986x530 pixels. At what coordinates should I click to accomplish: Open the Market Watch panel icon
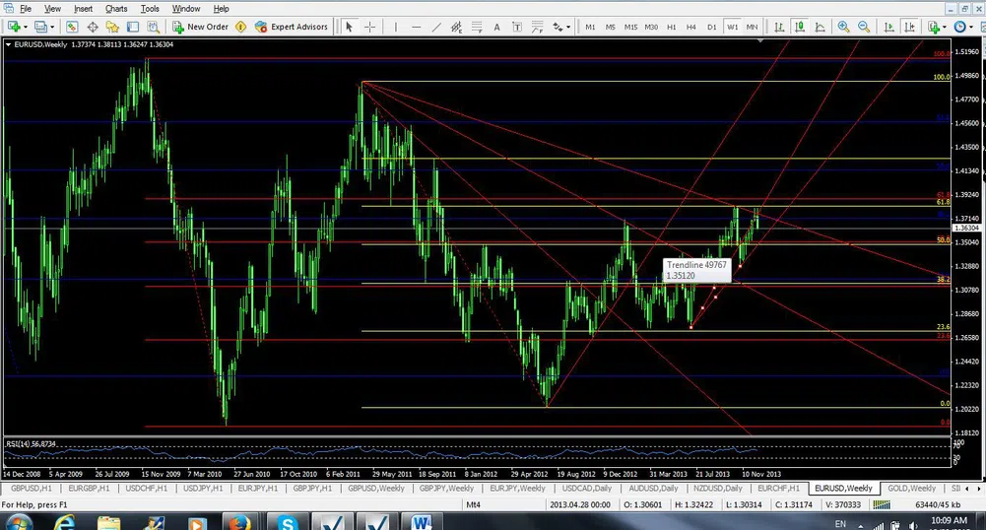(72, 27)
